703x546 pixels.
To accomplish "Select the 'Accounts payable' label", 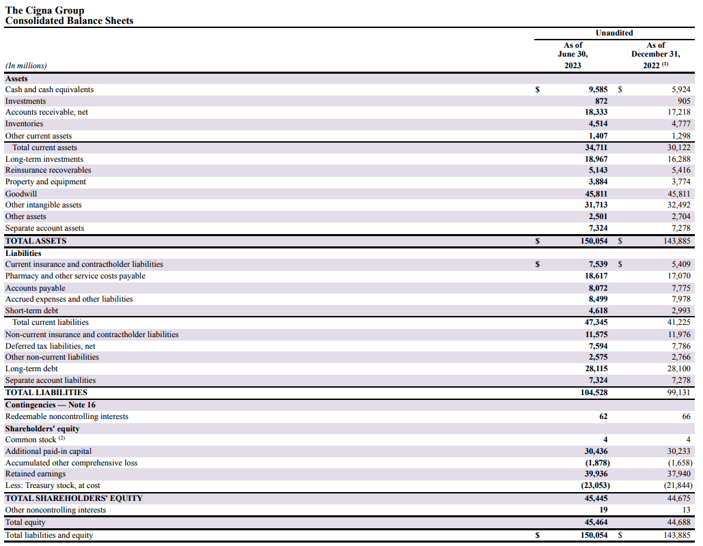I will pyautogui.click(x=36, y=288).
